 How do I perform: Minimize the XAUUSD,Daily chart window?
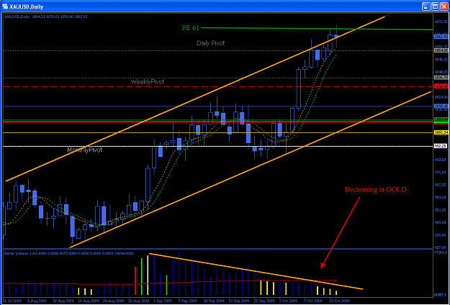426,6
